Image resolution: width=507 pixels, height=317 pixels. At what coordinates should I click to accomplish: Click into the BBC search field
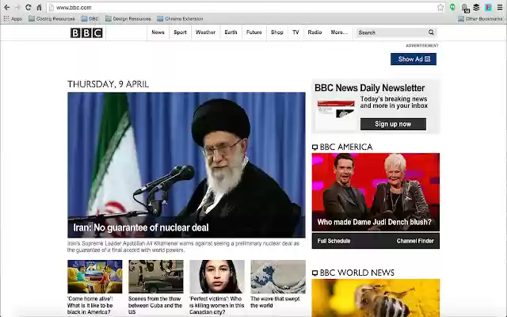(392, 32)
